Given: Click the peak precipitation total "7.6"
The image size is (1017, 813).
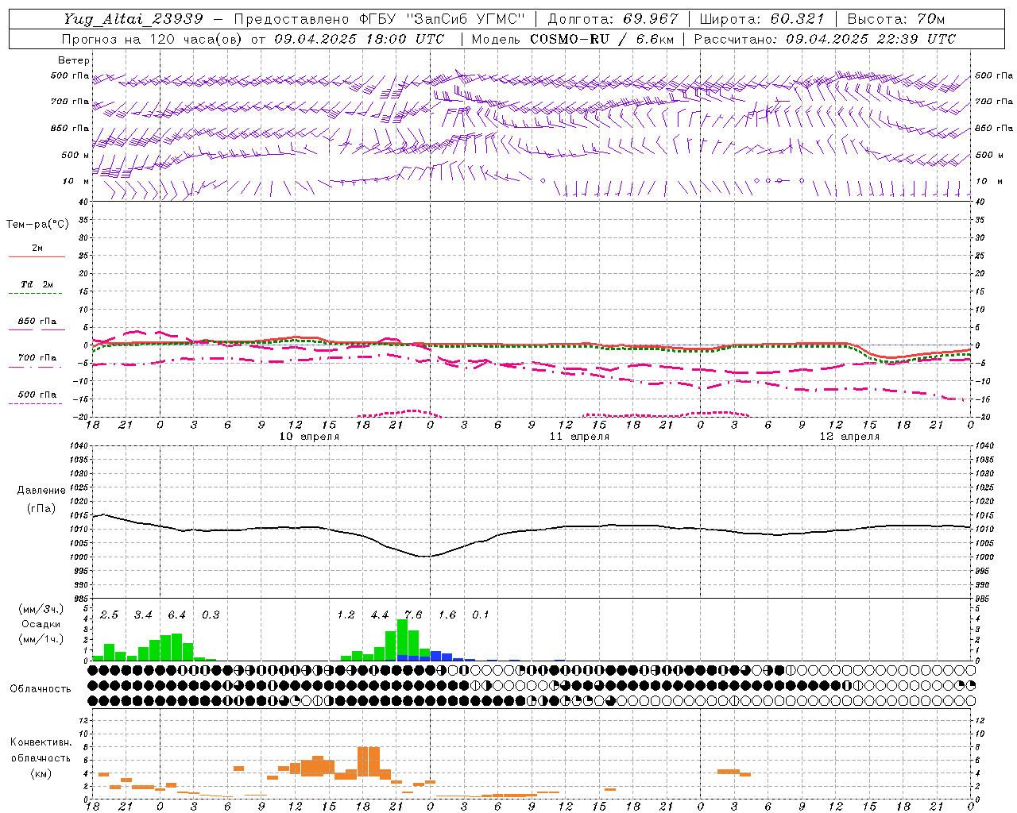Looking at the screenshot, I should (413, 615).
